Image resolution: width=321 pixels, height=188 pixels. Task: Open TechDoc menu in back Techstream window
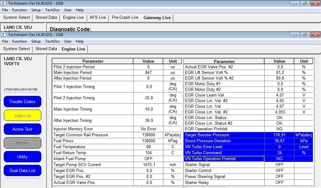pyautogui.click(x=52, y=10)
